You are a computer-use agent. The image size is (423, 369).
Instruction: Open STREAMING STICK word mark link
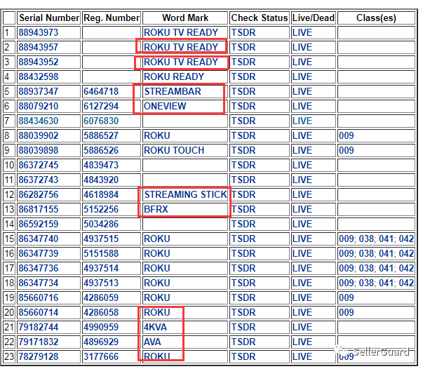point(186,194)
